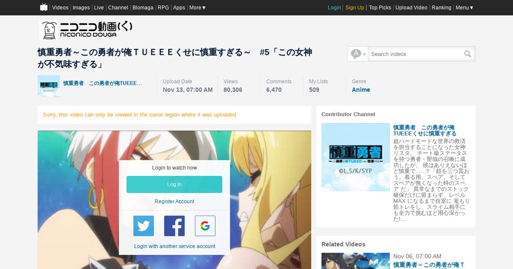Expand the Menu dropdown at top right
This screenshot has width=513, height=269.
(464, 8)
